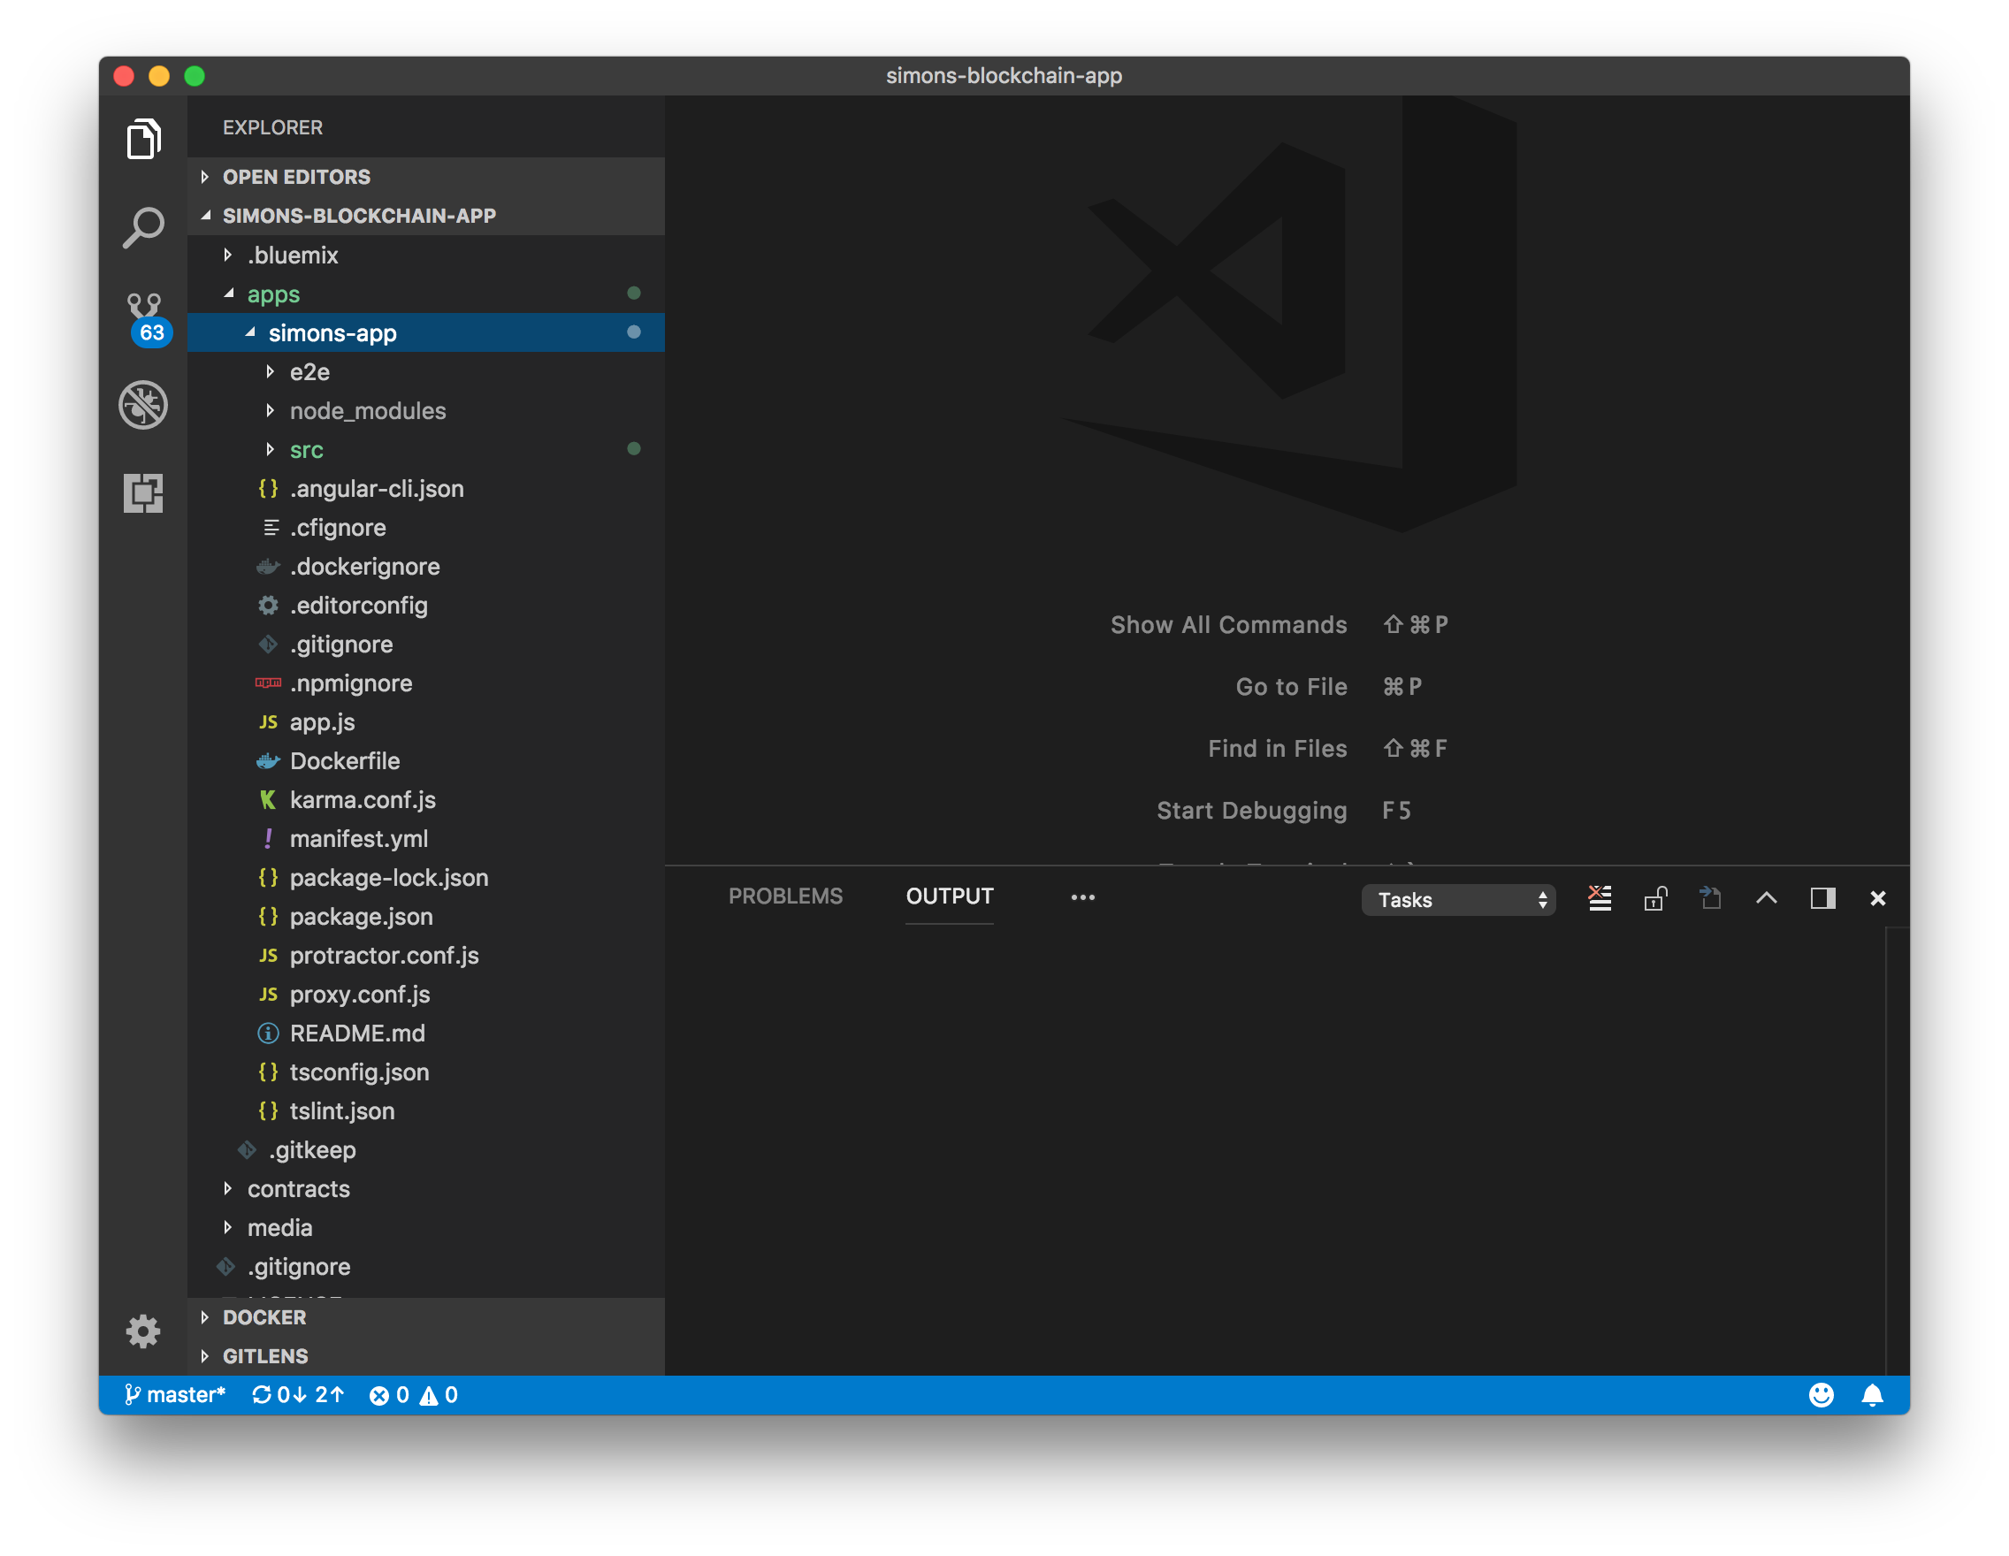The width and height of the screenshot is (2009, 1556).
Task: Clear the output panel contents
Action: click(1600, 898)
